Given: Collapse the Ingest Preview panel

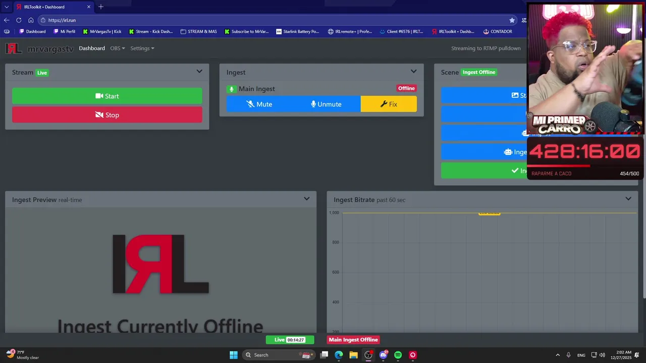Looking at the screenshot, I should point(306,199).
